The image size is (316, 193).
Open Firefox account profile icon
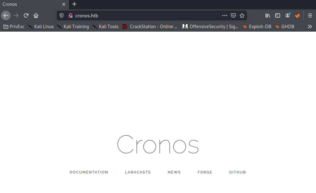click(288, 15)
